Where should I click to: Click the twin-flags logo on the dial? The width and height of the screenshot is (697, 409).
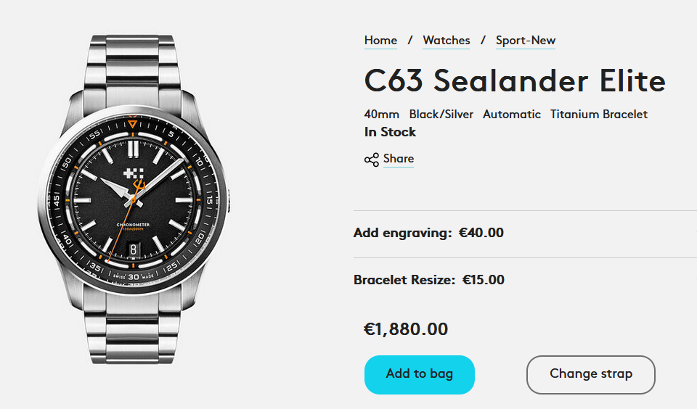[133, 174]
